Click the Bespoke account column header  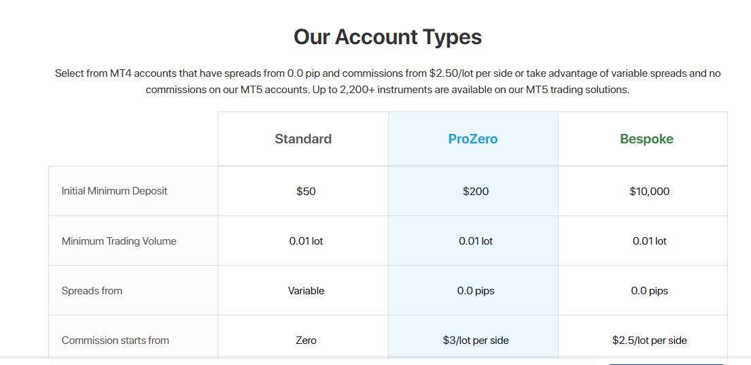[x=646, y=139]
